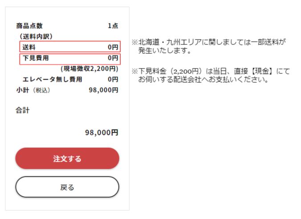Viewport: 301px width, 219px height.
Task: Click the エレベータ無し費用 label
Action: (x=52, y=80)
